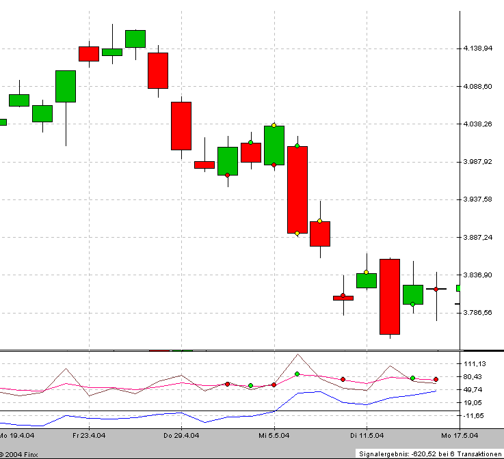Click the 111,13 indicator scale value

point(475,363)
